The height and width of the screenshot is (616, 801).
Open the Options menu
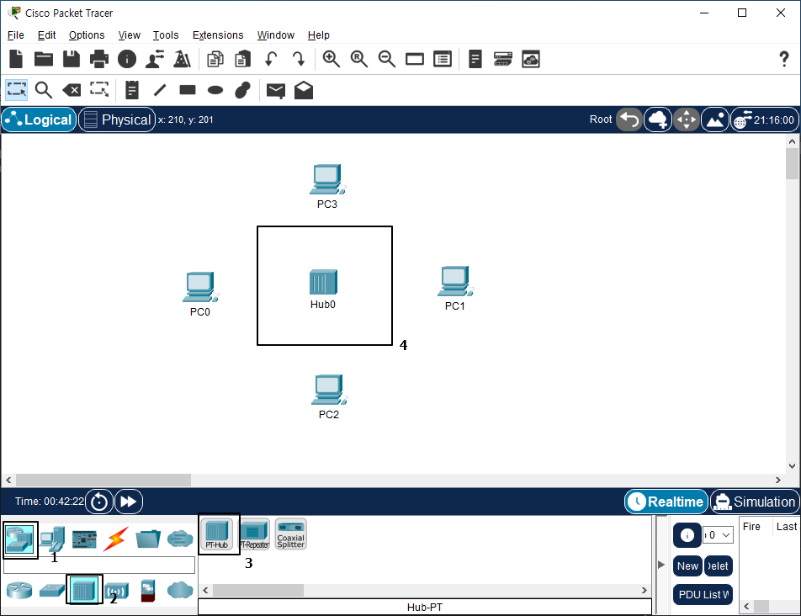(87, 35)
